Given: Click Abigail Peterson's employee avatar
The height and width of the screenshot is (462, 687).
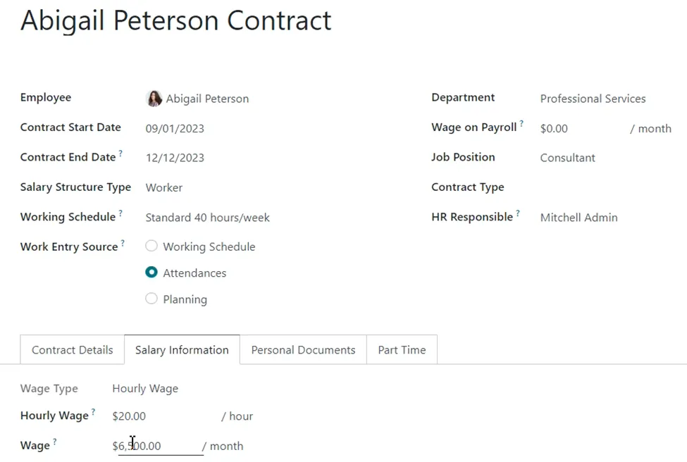Looking at the screenshot, I should pos(154,99).
